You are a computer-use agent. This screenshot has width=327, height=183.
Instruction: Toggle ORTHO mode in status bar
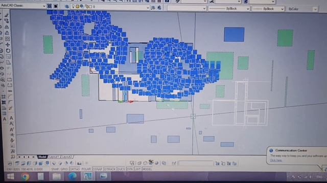click(75, 169)
